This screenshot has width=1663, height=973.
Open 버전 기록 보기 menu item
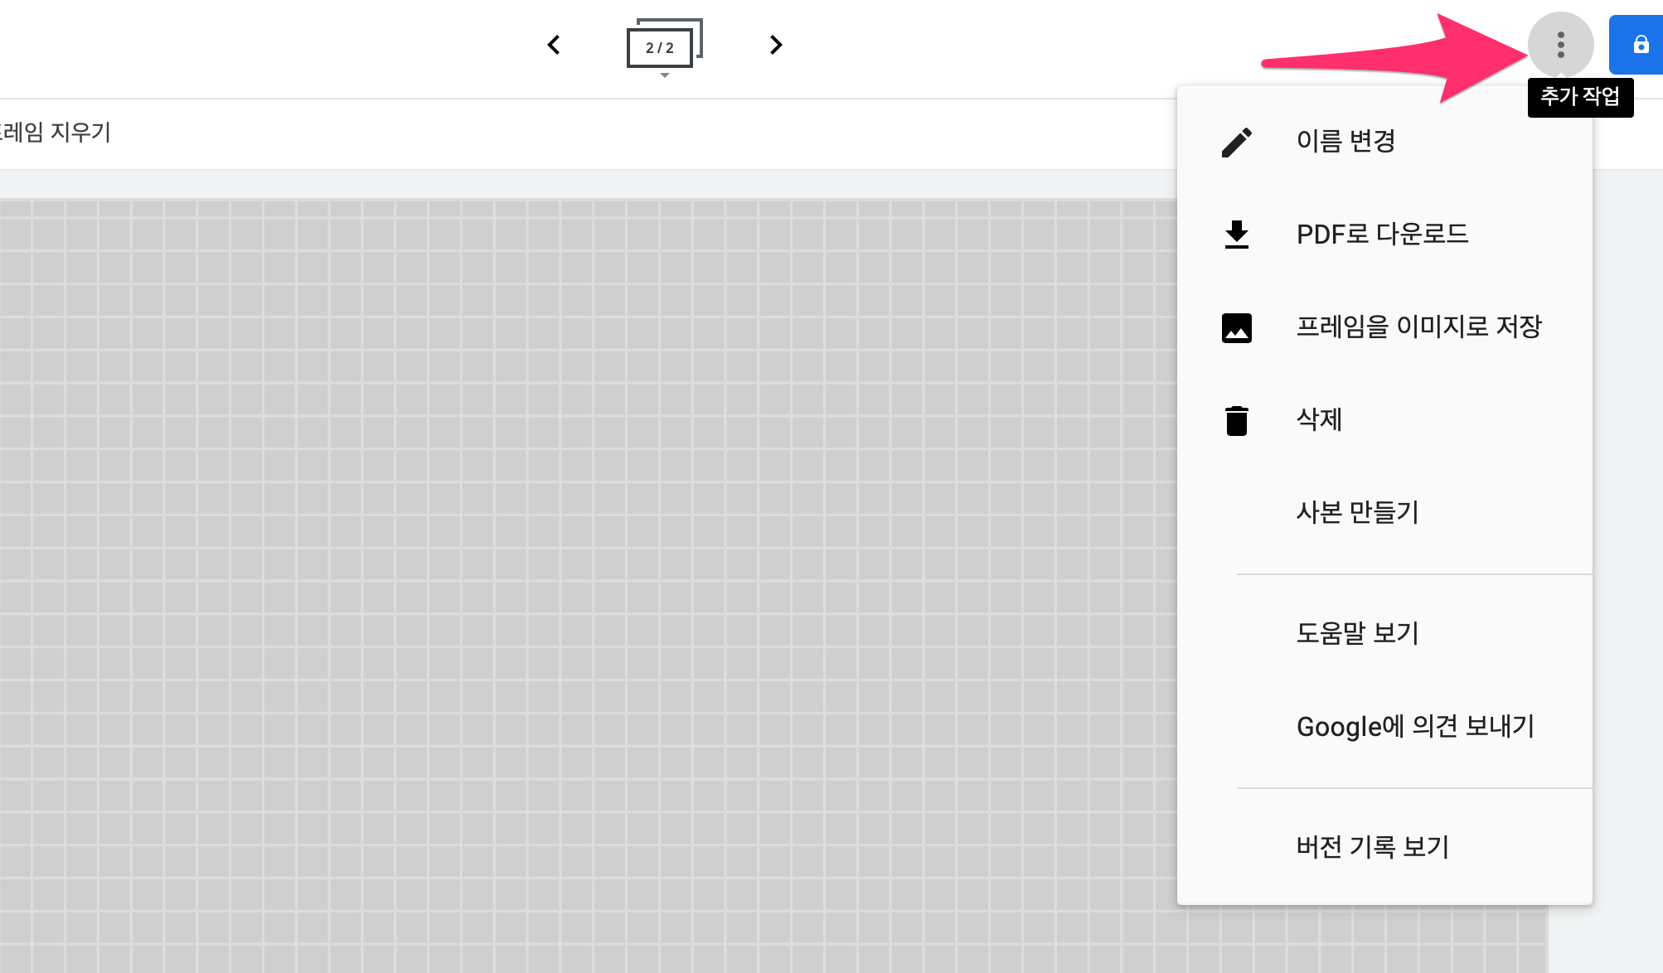(x=1372, y=847)
